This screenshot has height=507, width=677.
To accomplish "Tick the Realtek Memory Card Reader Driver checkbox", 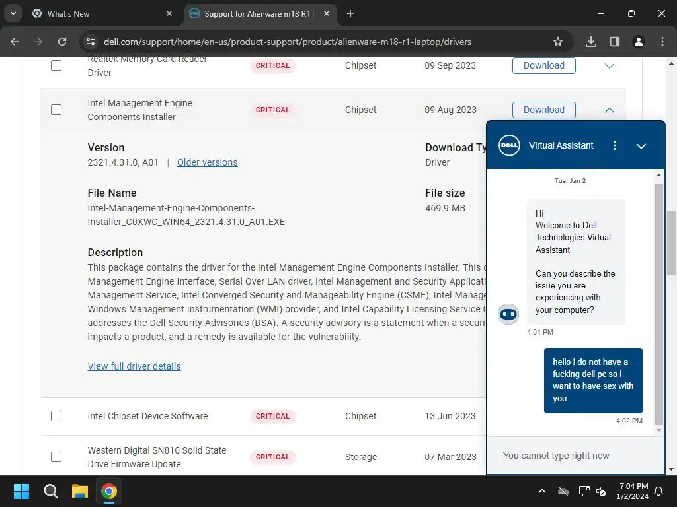I will (56, 65).
